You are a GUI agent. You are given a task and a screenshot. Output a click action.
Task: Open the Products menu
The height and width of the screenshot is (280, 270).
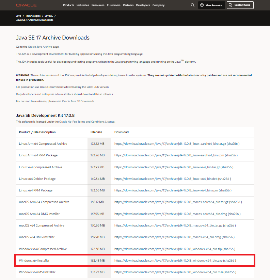coord(68,5)
